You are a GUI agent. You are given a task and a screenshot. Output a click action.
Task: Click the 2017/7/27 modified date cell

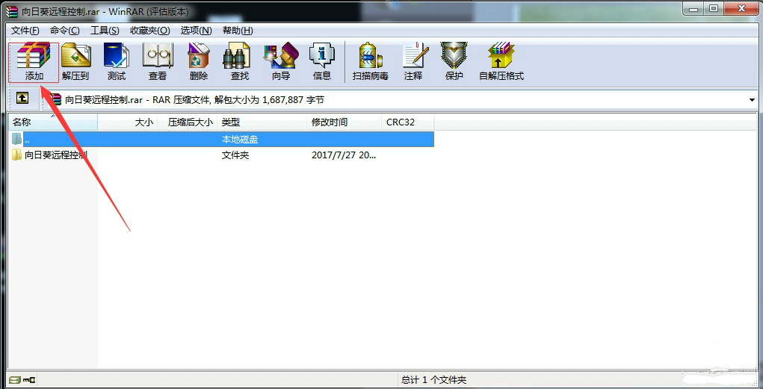click(344, 155)
